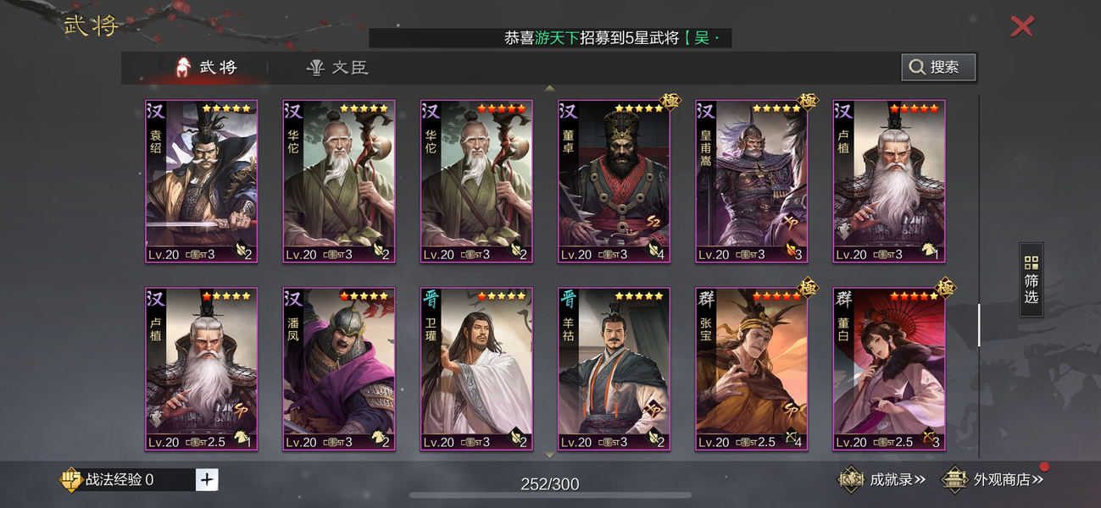This screenshot has height=508, width=1101.
Task: Click Lv.20 label on 羊祜's card
Action: [576, 442]
